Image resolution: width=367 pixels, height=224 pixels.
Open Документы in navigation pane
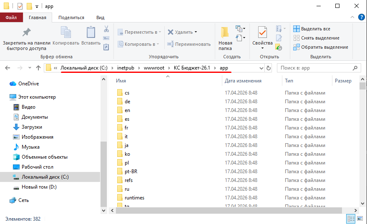[30, 117]
